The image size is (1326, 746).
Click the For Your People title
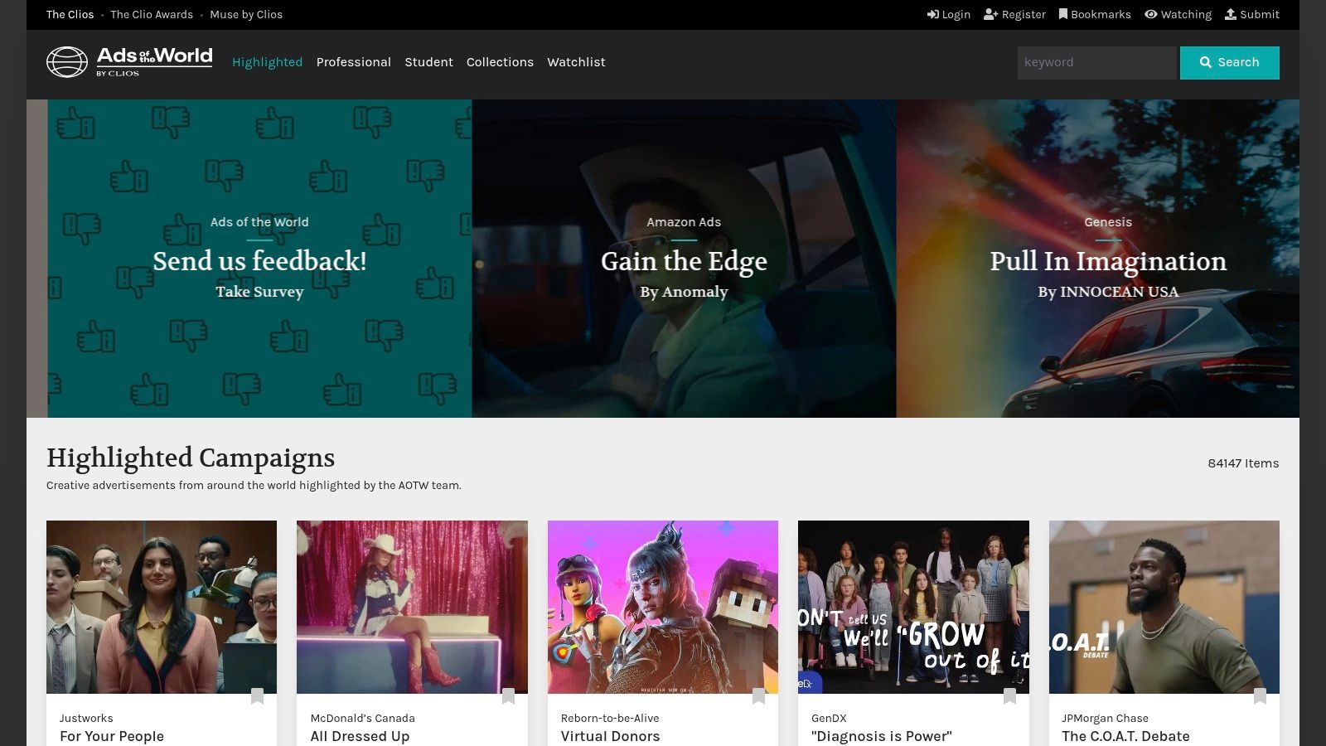pos(112,736)
